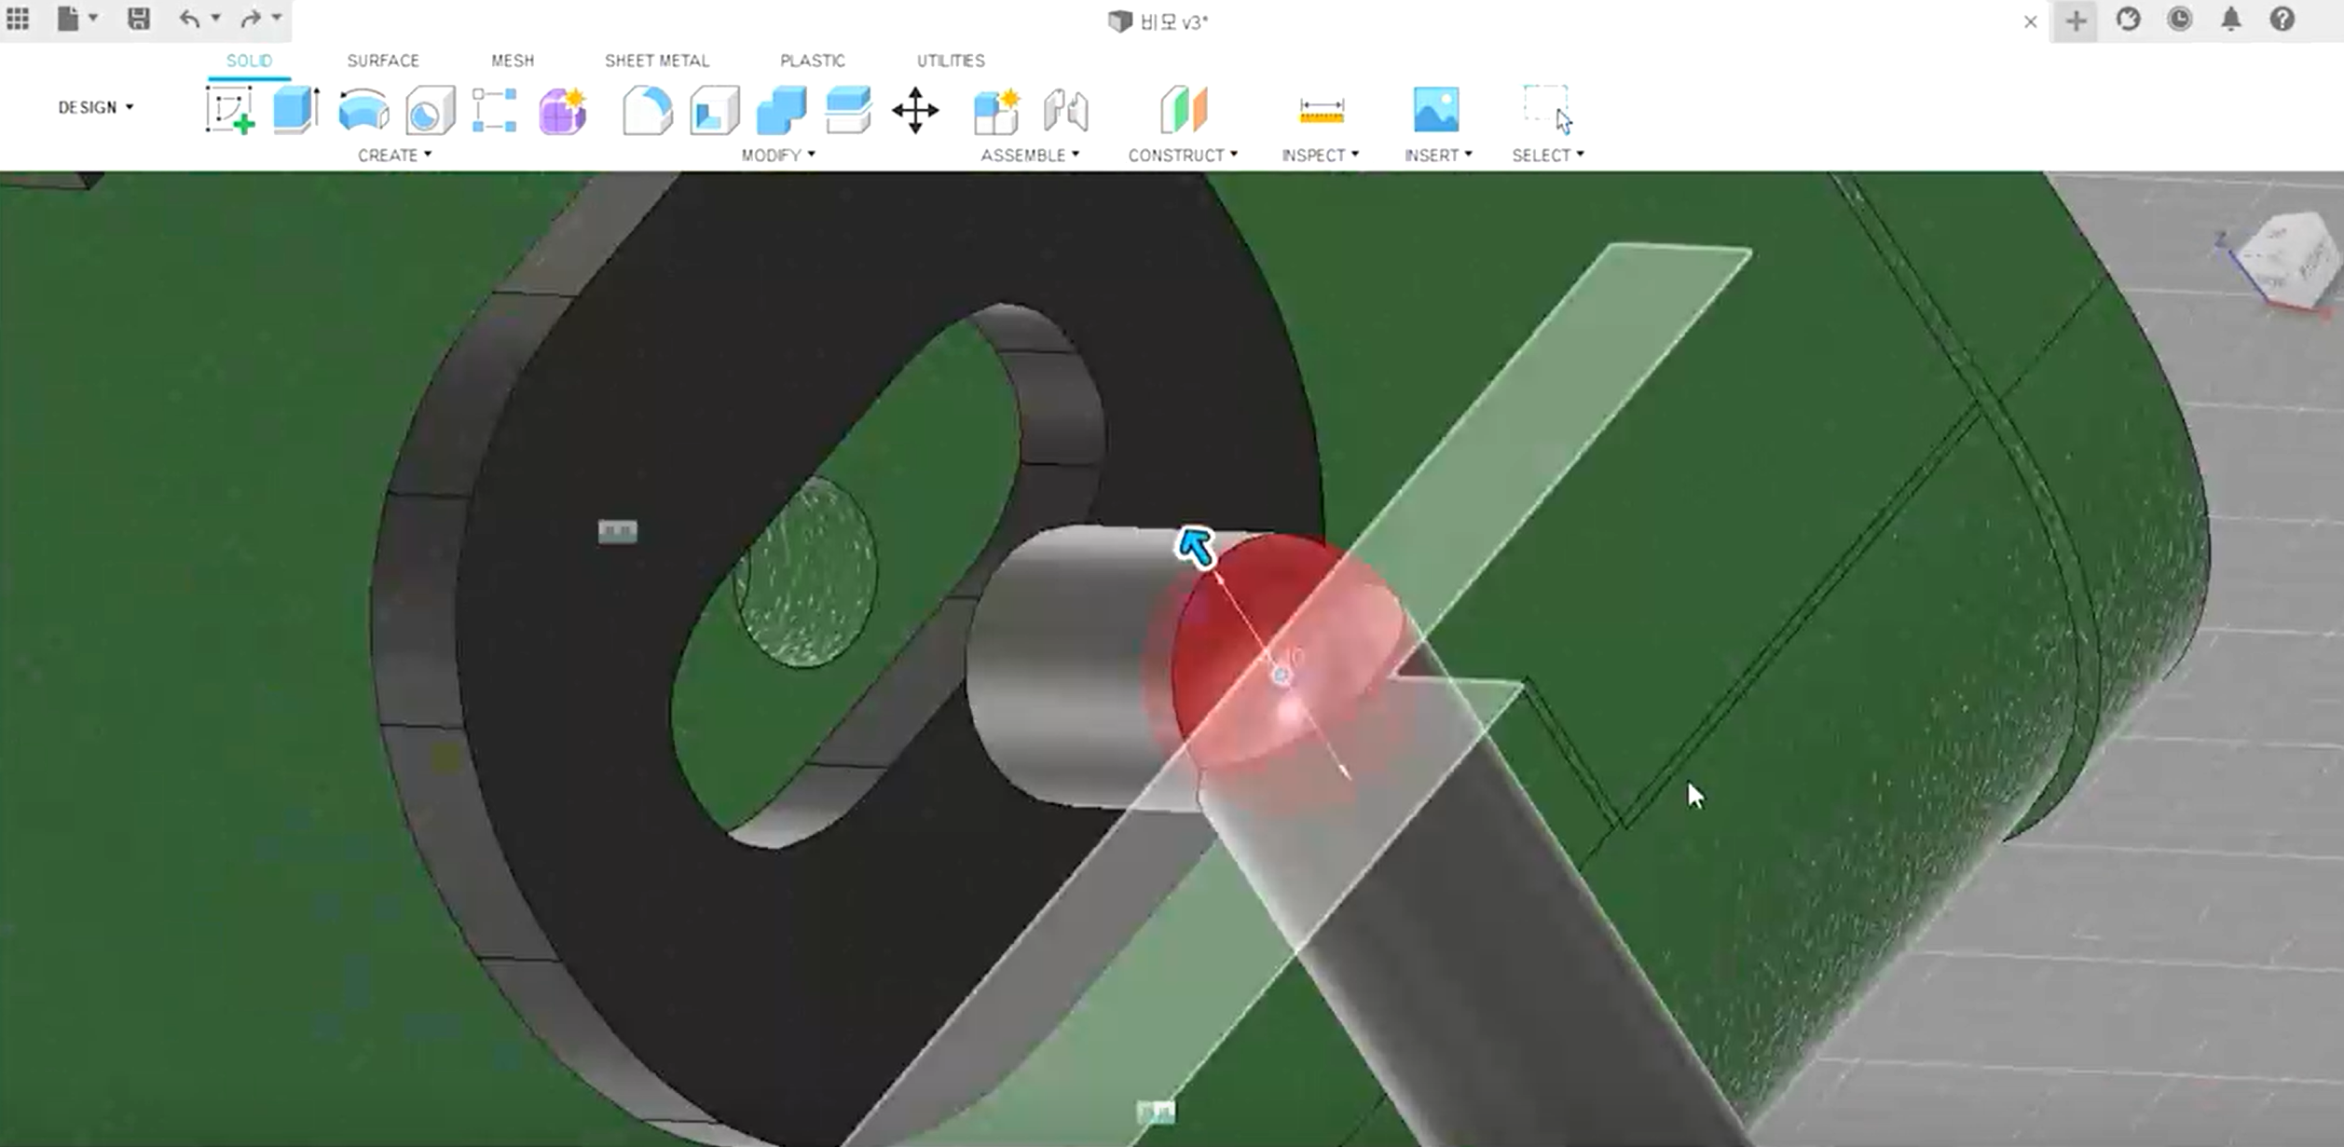This screenshot has height=1147, width=2344.
Task: Select the Fillet tool
Action: [647, 110]
